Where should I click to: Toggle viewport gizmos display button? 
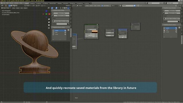[x=52, y=8]
